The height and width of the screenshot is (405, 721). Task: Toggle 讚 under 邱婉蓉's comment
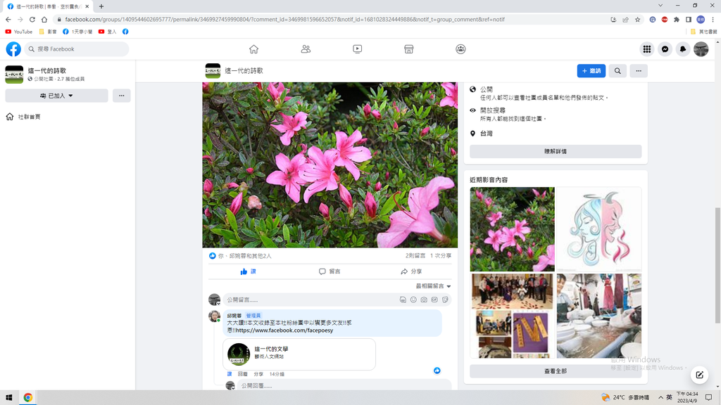point(230,374)
